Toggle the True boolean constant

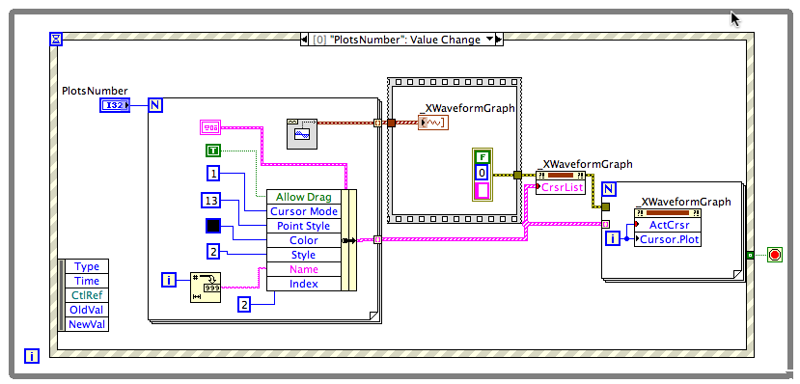coord(212,150)
